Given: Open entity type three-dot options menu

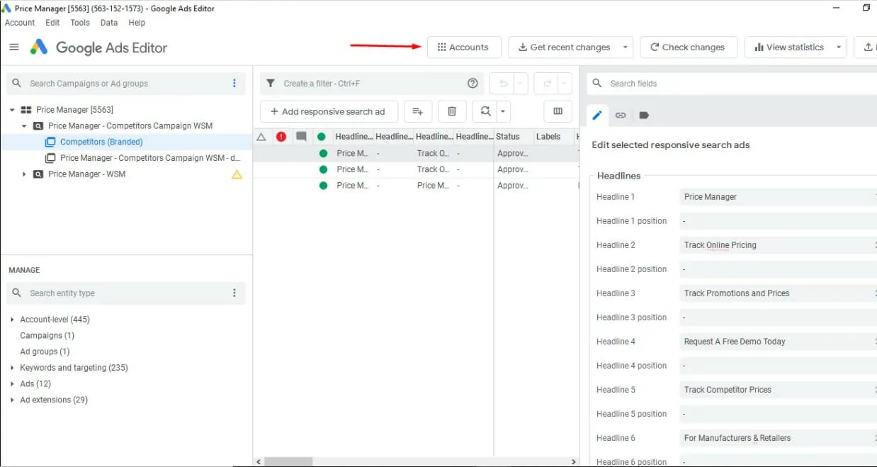Looking at the screenshot, I should [234, 293].
